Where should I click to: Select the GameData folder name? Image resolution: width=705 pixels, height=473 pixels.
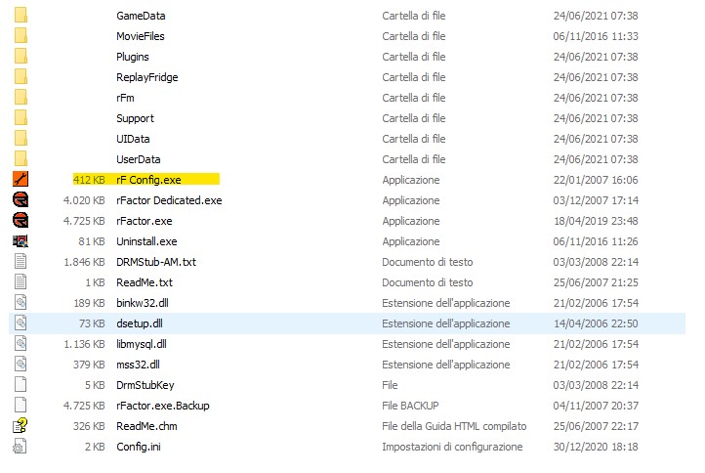[x=141, y=16]
